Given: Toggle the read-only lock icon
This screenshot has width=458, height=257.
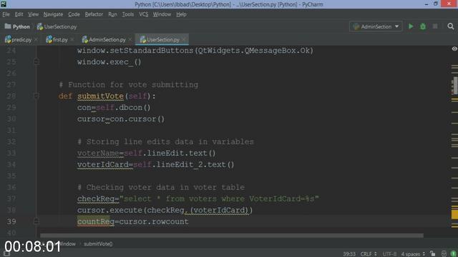Looking at the screenshot, I should tap(432, 254).
